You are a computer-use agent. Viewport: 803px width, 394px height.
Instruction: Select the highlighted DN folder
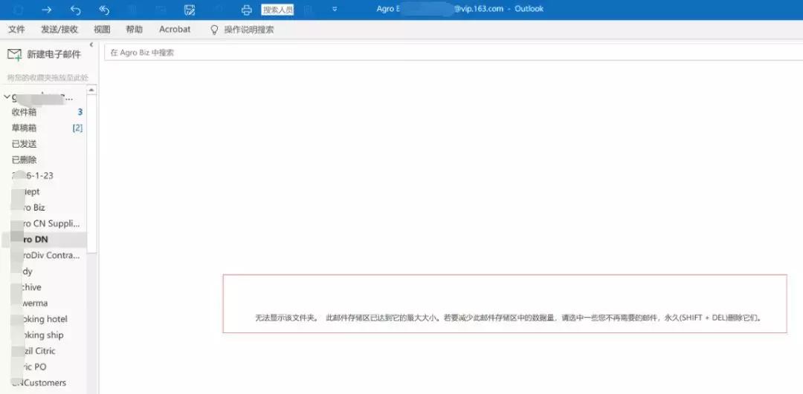pyautogui.click(x=44, y=239)
